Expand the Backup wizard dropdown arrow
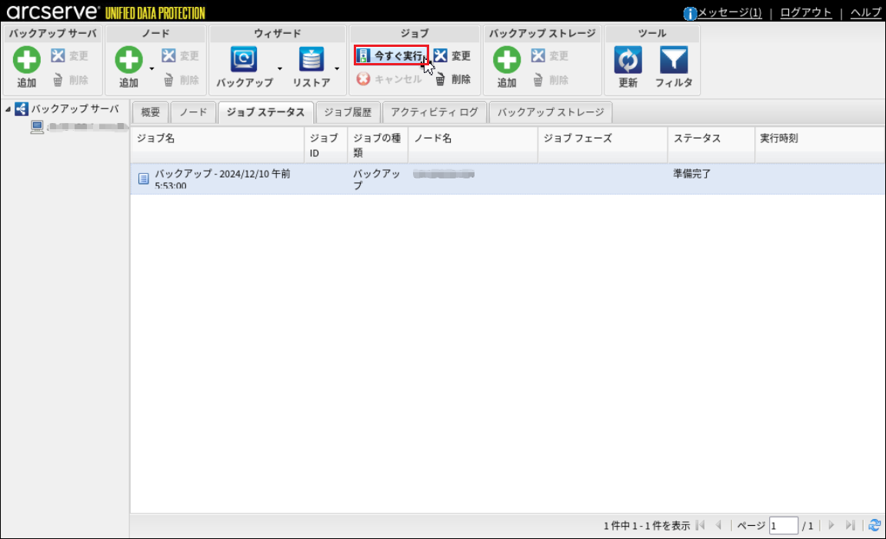Viewport: 886px width, 539px height. point(280,69)
